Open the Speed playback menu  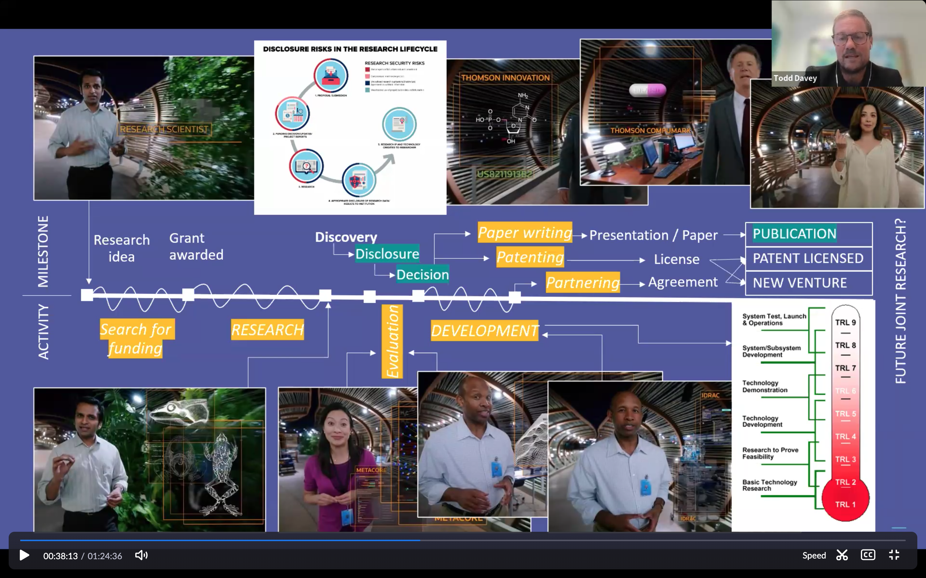tap(814, 556)
